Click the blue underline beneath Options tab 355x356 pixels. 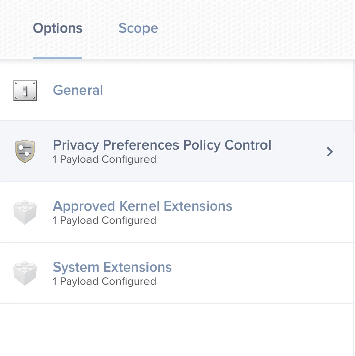pos(57,58)
